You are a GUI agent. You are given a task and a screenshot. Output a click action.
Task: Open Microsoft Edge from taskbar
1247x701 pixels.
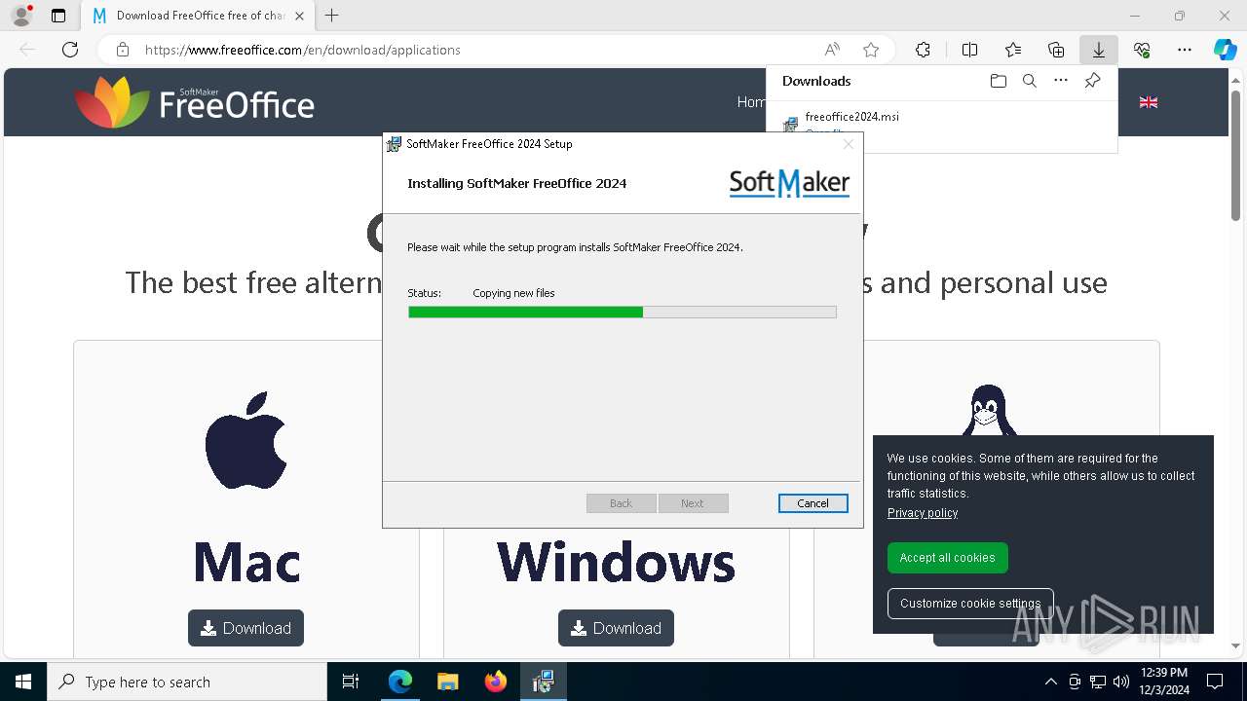[x=400, y=682]
